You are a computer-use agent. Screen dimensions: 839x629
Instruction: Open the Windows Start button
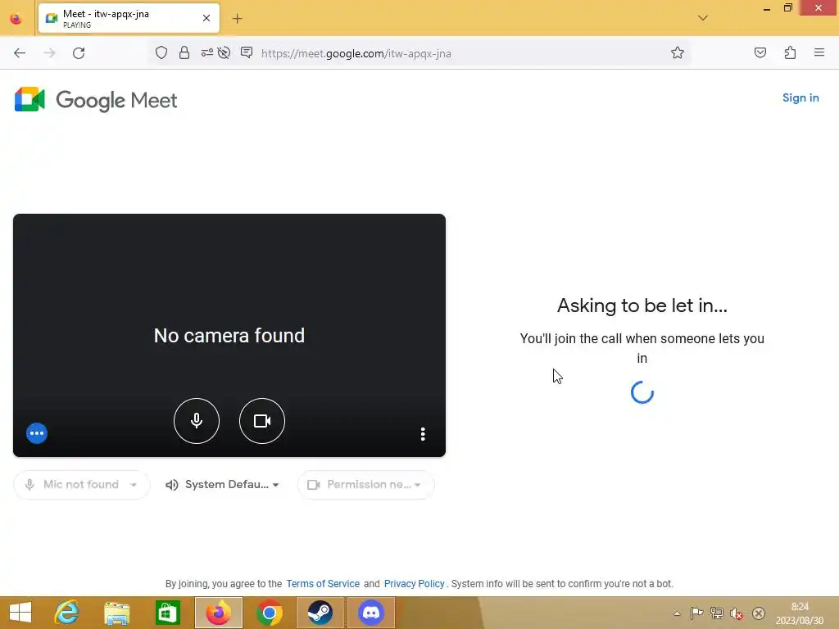point(20,613)
